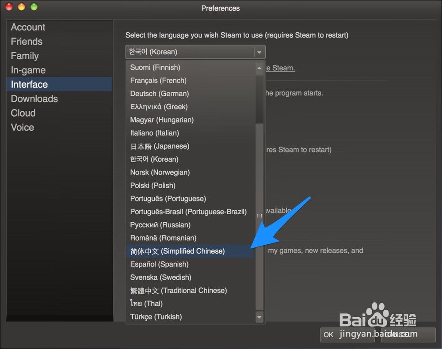Choose 日本語 (Japanese) from the list
This screenshot has width=442, height=349.
click(x=191, y=146)
